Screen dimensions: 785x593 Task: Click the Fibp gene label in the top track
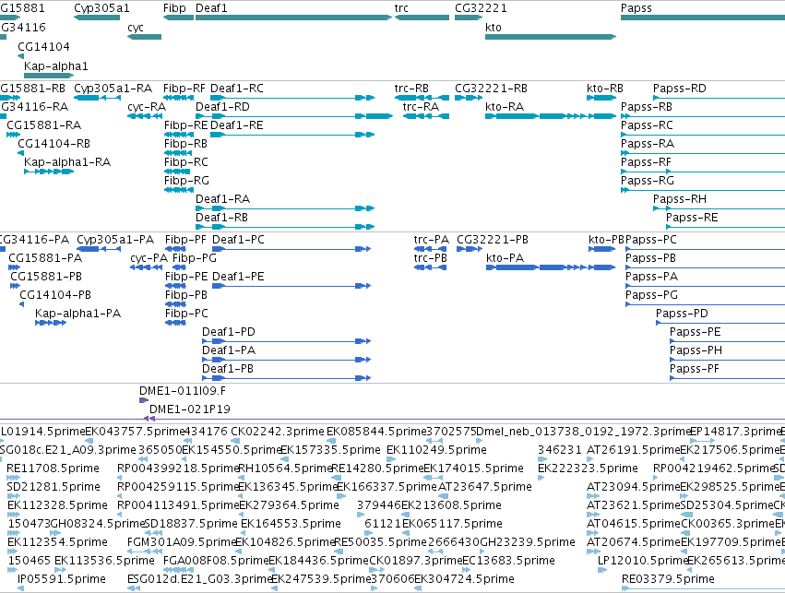174,8
